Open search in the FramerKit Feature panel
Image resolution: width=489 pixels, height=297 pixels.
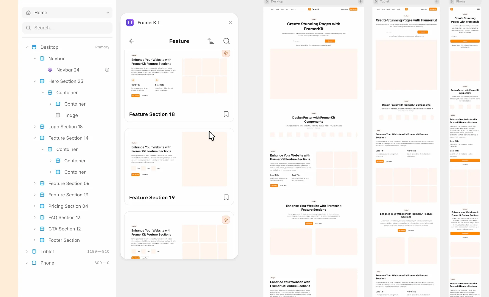[x=227, y=41]
